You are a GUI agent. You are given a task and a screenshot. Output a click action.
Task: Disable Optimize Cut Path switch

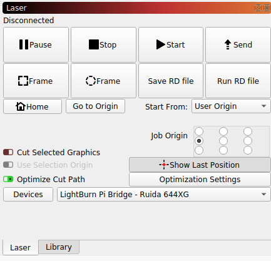[8, 179]
